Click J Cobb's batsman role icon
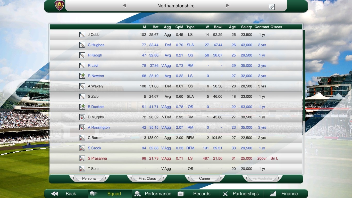Screen dimensions: 352x198 point(82,35)
